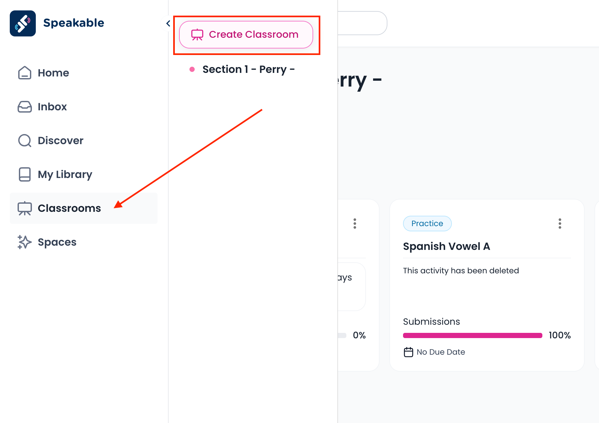This screenshot has width=599, height=423.
Task: Click the Discover magnifier icon
Action: pos(25,141)
